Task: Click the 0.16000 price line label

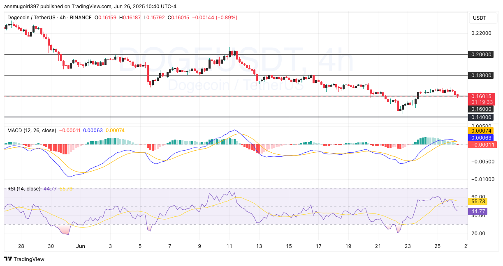Action: [480, 109]
